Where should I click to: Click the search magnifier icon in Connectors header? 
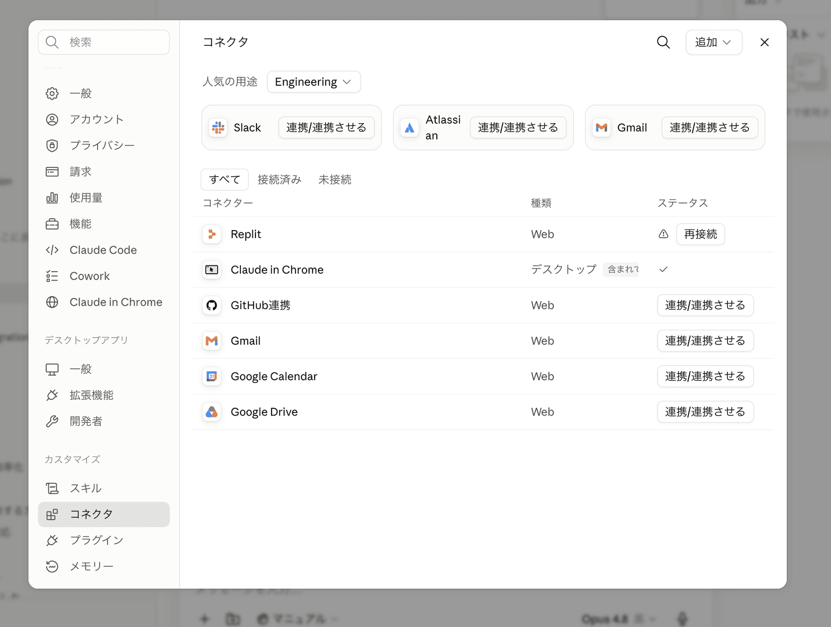[x=663, y=42]
